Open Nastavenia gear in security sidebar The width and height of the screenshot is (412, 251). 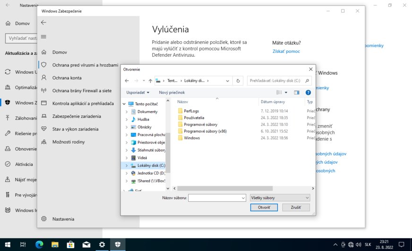click(43, 219)
